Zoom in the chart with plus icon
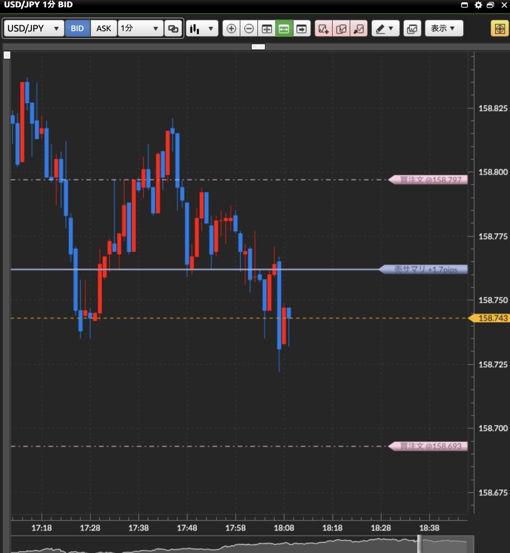 point(231,29)
